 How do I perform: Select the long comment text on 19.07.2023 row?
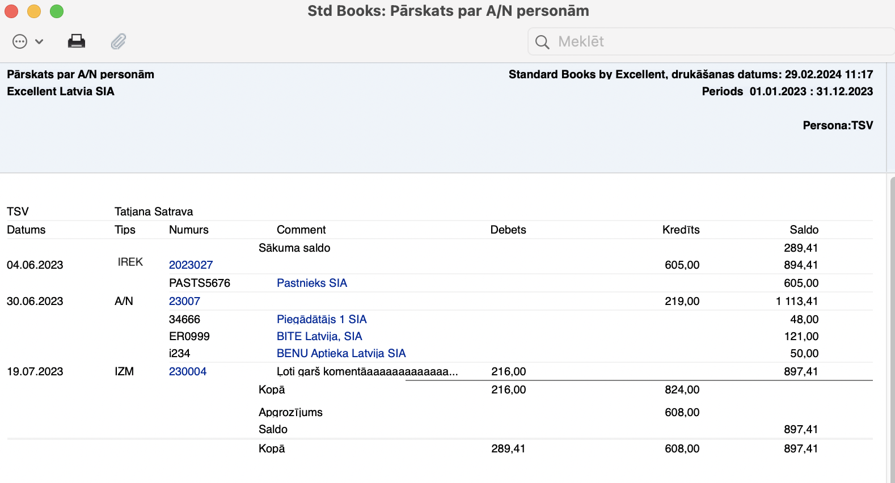(367, 371)
